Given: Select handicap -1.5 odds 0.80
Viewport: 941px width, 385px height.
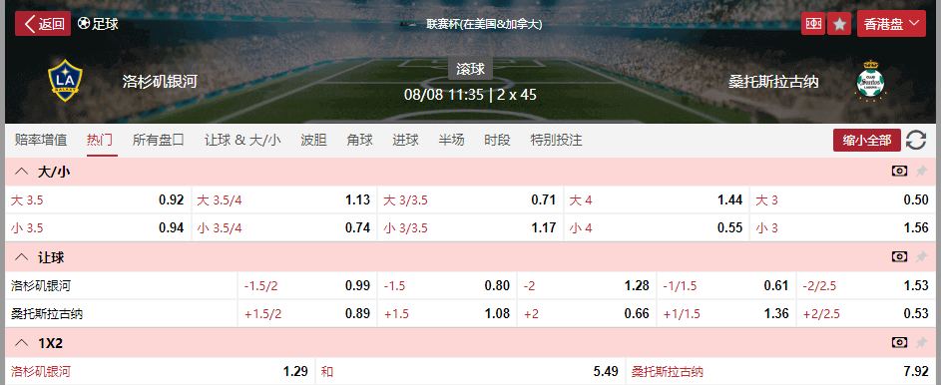Looking at the screenshot, I should click(447, 286).
